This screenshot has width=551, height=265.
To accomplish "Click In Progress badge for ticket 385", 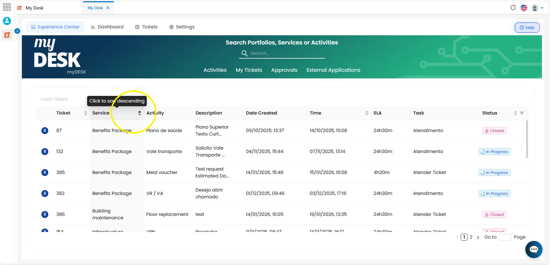I will click(494, 173).
